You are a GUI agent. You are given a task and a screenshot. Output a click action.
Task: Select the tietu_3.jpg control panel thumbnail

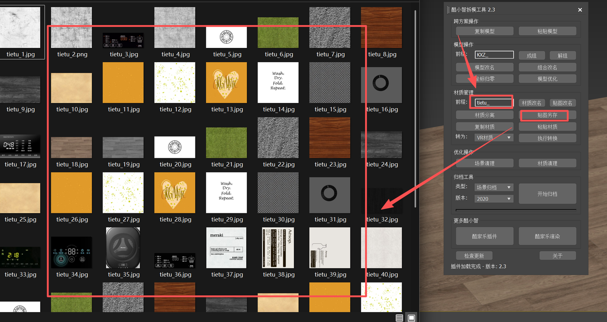pos(123,40)
